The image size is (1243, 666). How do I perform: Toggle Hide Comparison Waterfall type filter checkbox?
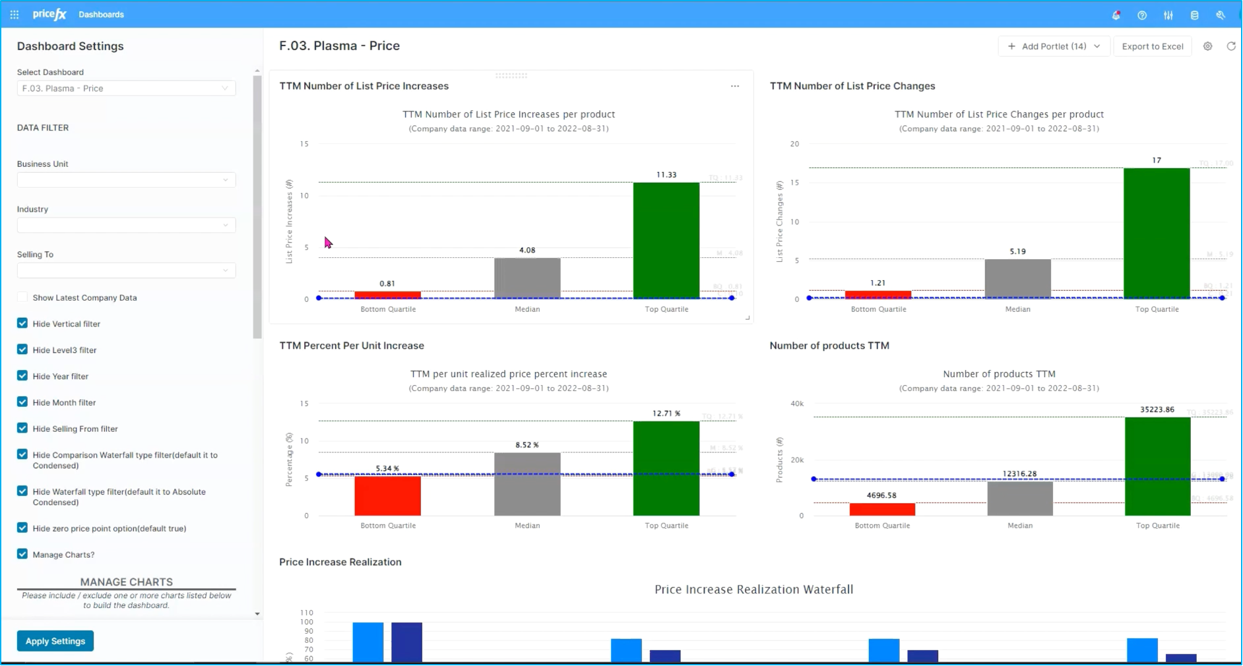tap(22, 454)
